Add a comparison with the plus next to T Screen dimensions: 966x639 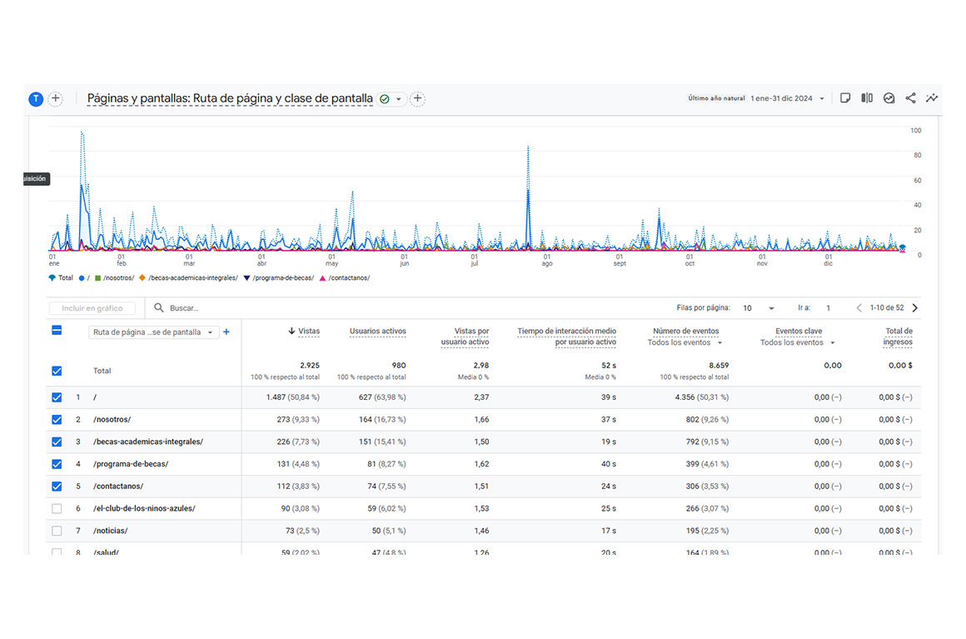click(55, 99)
